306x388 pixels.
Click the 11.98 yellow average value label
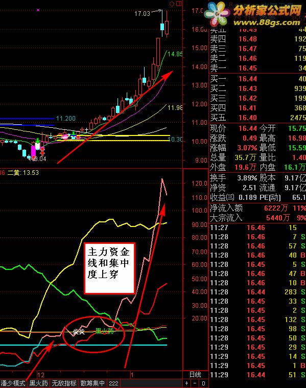pos(175,108)
